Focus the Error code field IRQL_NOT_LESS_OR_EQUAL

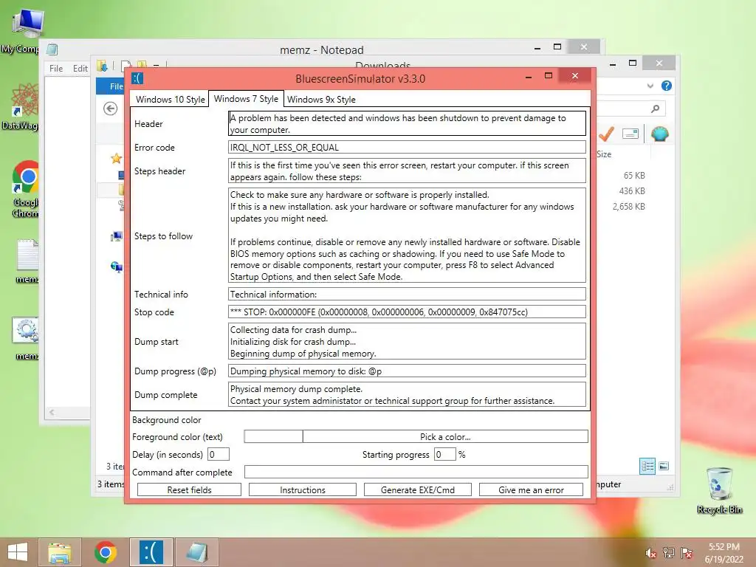click(x=407, y=147)
